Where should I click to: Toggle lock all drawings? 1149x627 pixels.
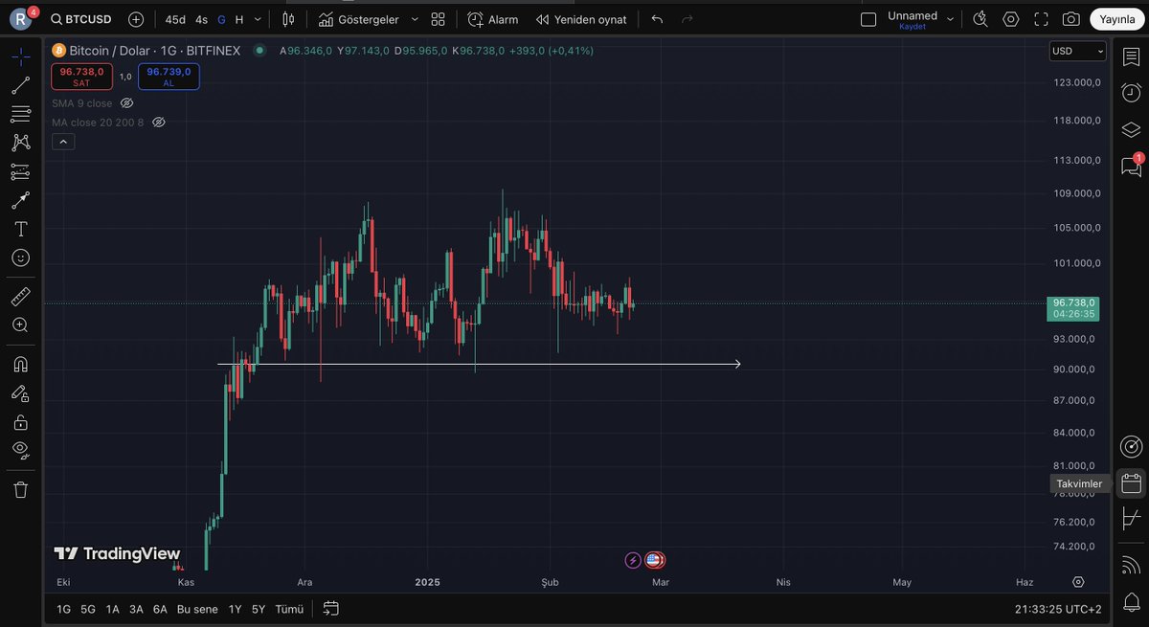pos(20,421)
